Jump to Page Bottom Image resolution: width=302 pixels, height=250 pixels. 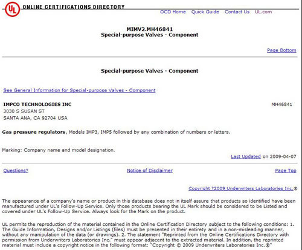281,50
